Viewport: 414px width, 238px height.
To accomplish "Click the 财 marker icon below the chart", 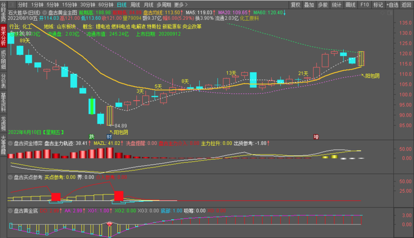I will [x=109, y=137].
